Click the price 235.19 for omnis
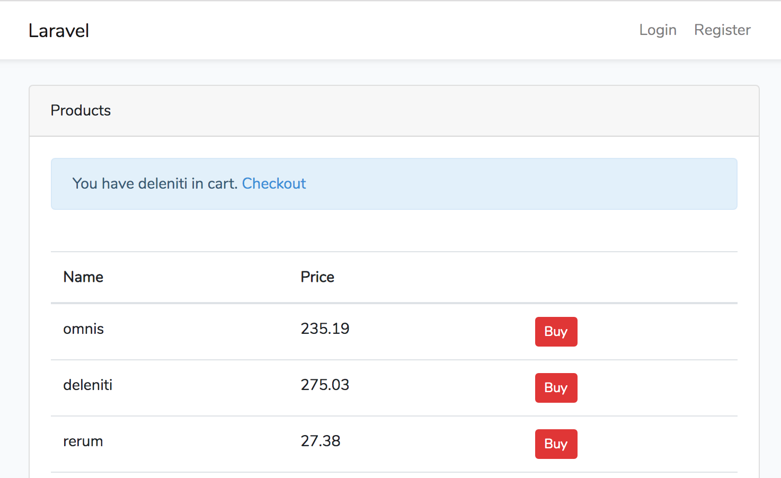The image size is (781, 478). click(325, 329)
